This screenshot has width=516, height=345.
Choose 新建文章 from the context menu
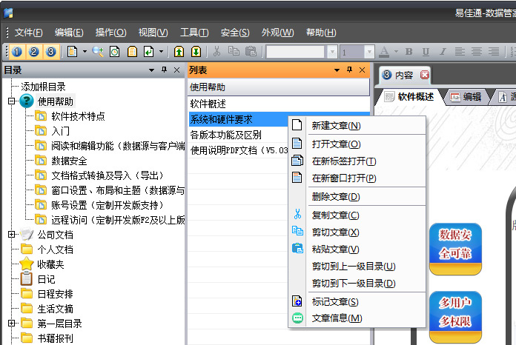(x=336, y=126)
